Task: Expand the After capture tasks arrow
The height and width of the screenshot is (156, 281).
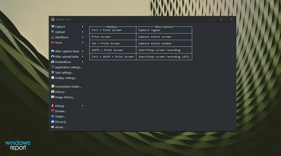Action: pyautogui.click(x=83, y=51)
